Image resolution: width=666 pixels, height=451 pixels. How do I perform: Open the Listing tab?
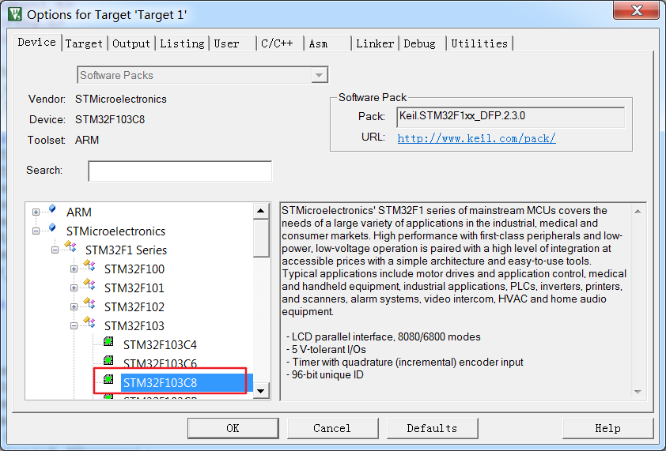(182, 43)
